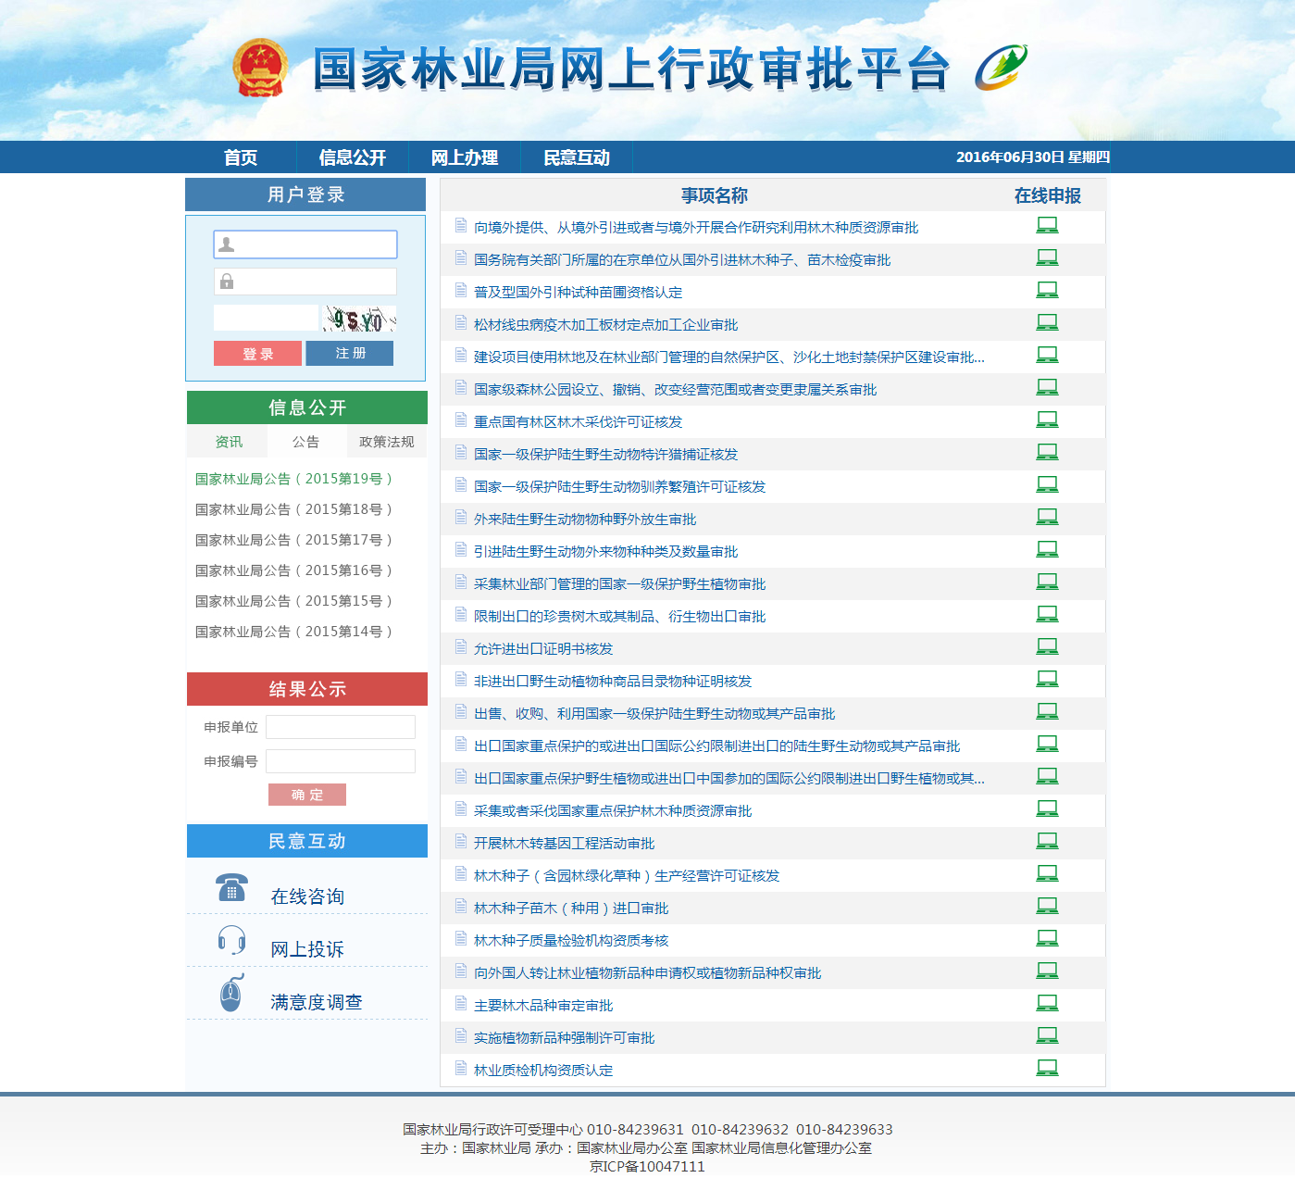The width and height of the screenshot is (1295, 1203).
Task: Click the national emblem logo in the header
Action: coord(262,65)
